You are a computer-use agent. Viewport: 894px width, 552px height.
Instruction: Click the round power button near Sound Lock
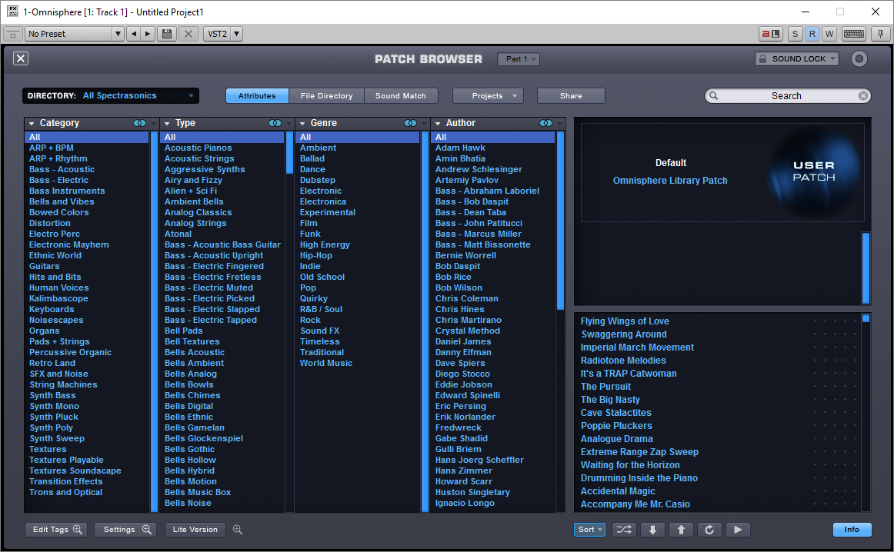pos(859,58)
